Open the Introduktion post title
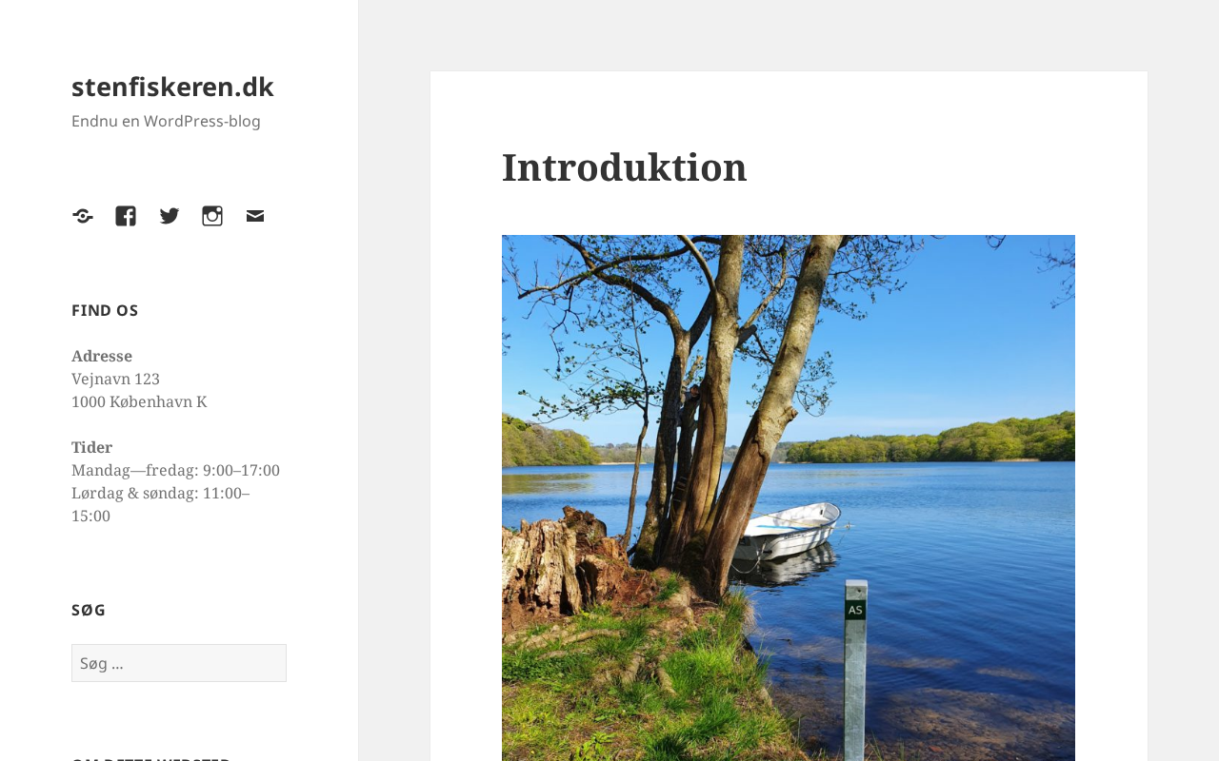Screen dimensions: 1219x761 pyautogui.click(x=624, y=167)
